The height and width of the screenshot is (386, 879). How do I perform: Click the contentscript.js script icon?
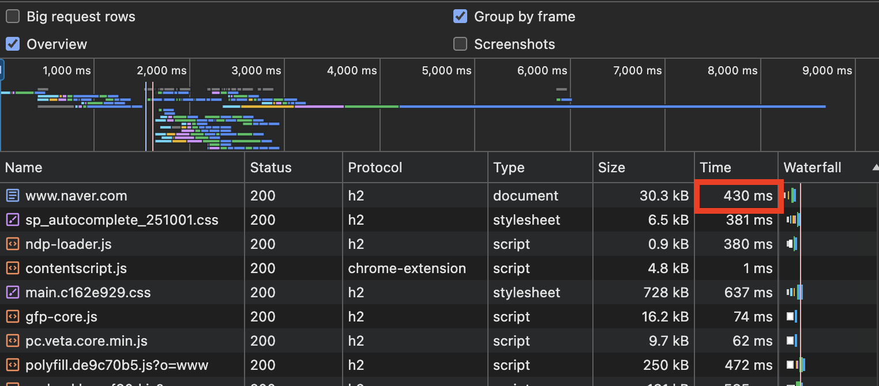[x=12, y=268]
